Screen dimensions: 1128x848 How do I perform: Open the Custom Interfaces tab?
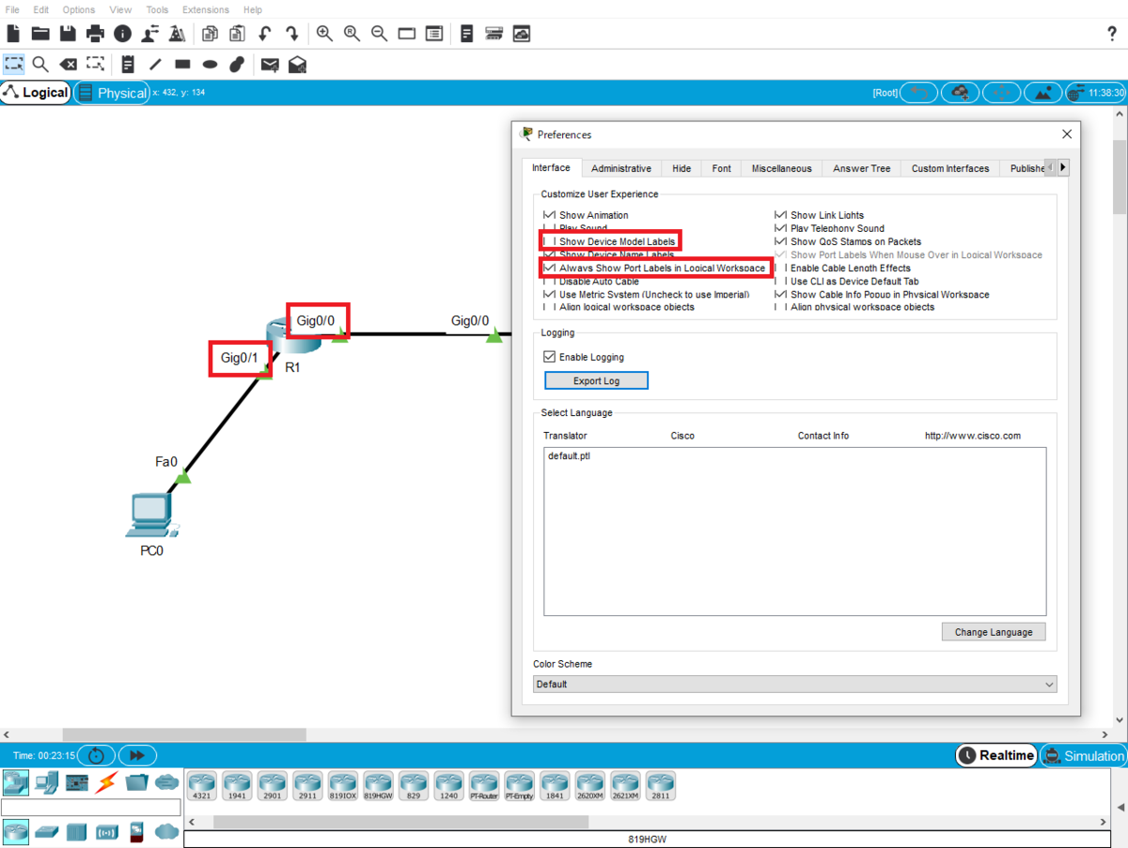[x=950, y=168]
